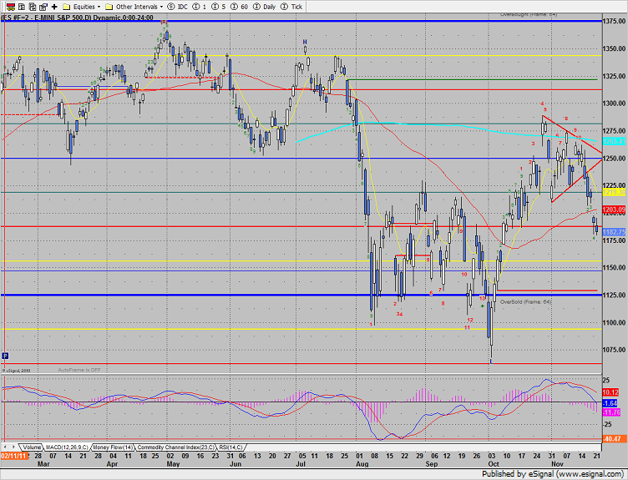Click the OverSold (Frame: 64) label
The width and height of the screenshot is (628, 480).
[x=525, y=302]
